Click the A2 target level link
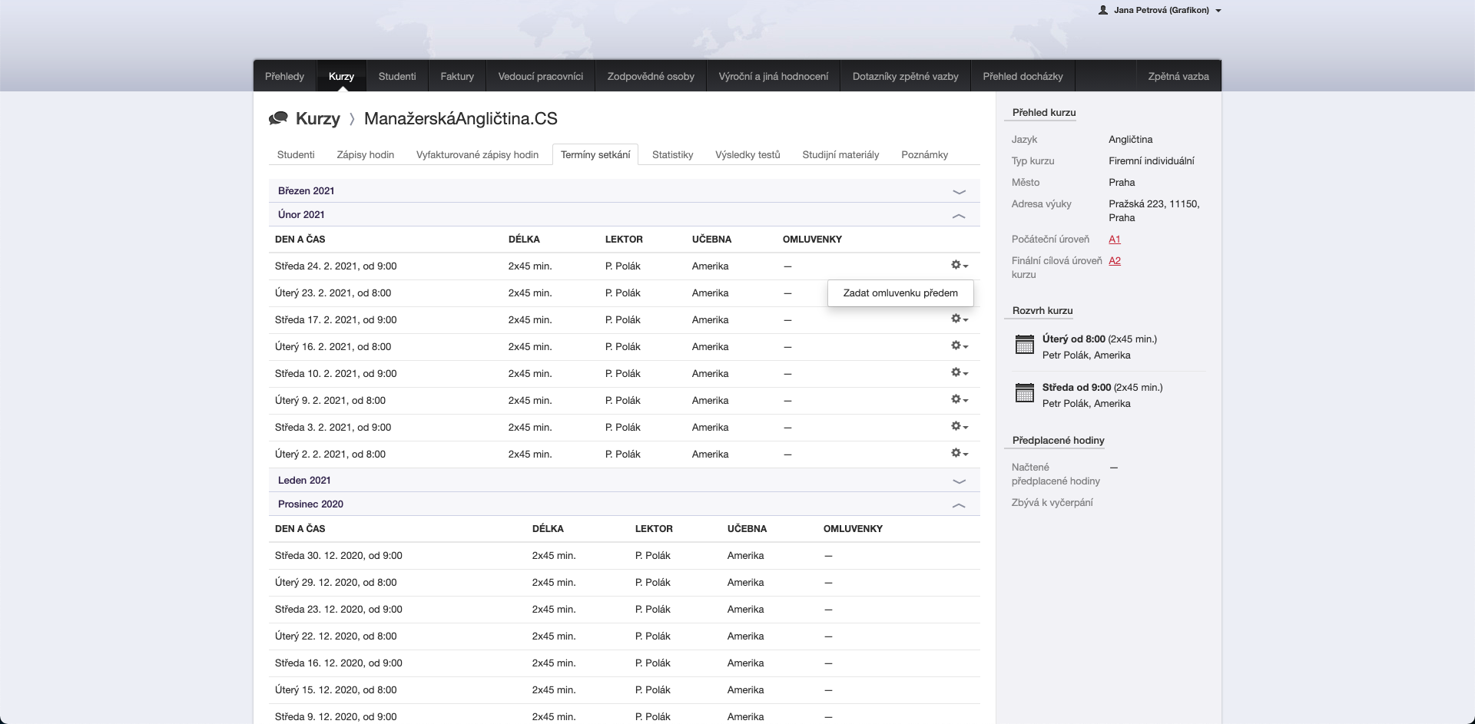The height and width of the screenshot is (724, 1475). pyautogui.click(x=1115, y=260)
